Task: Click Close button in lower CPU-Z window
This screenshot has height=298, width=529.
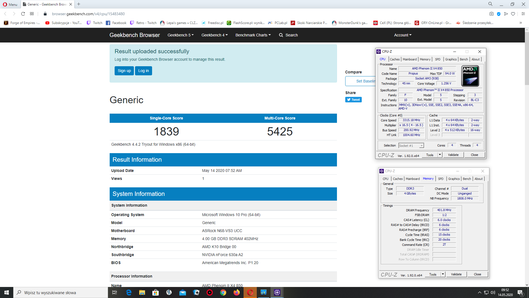Action: 477,274
